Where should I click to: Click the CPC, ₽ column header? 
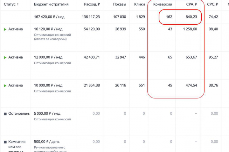(212, 4)
